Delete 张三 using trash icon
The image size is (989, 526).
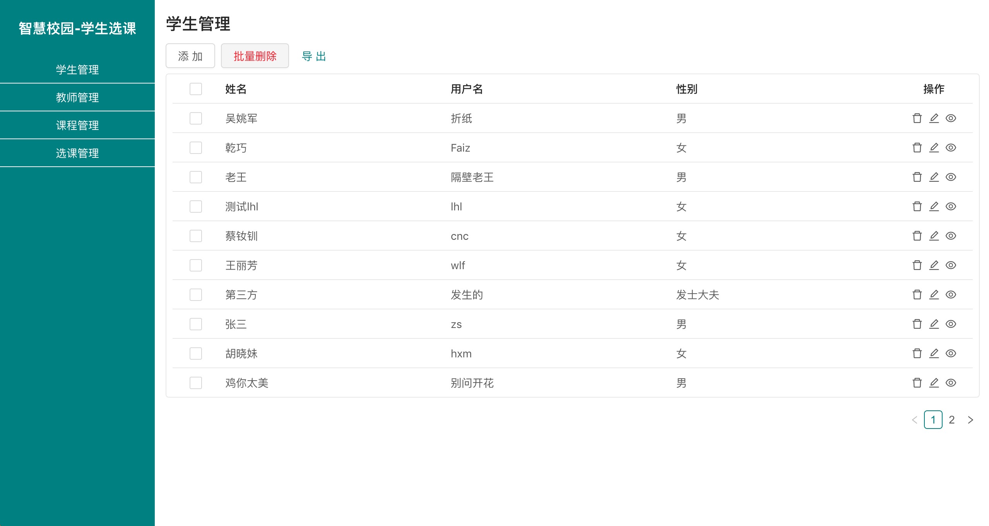[917, 324]
